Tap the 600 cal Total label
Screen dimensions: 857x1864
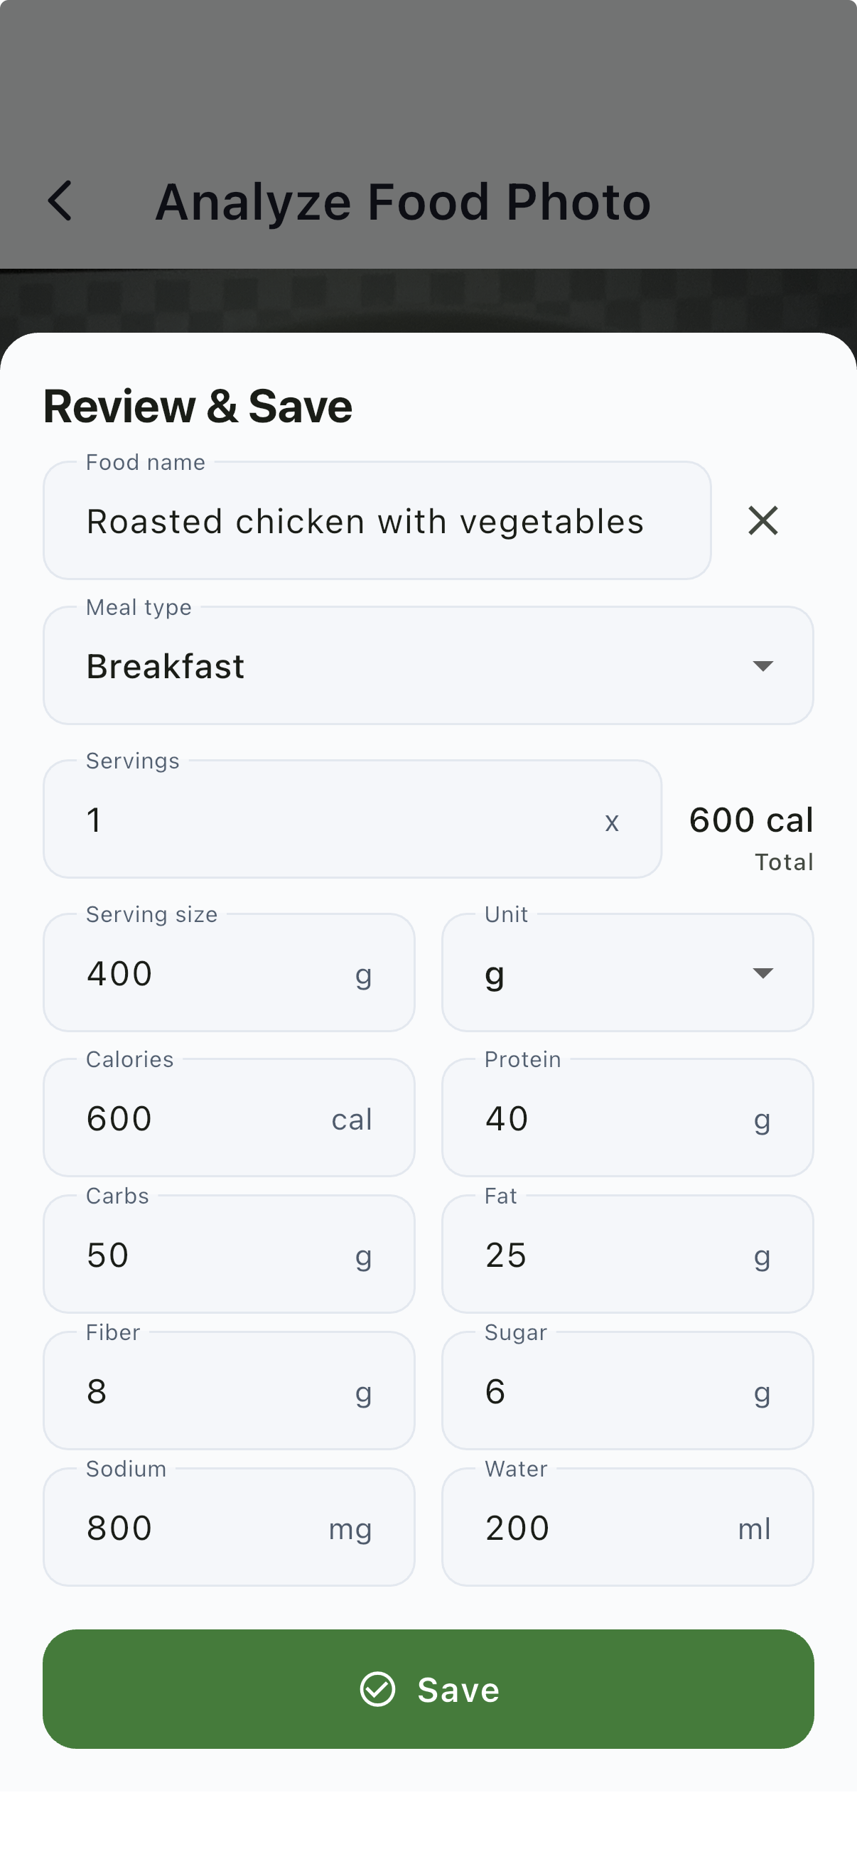click(750, 832)
